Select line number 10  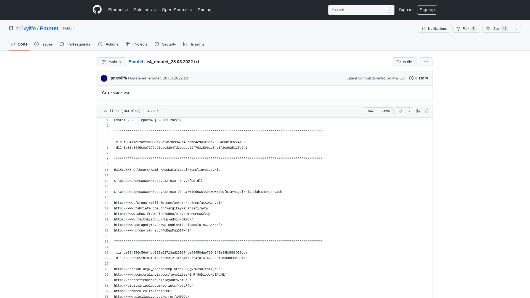pos(106,170)
